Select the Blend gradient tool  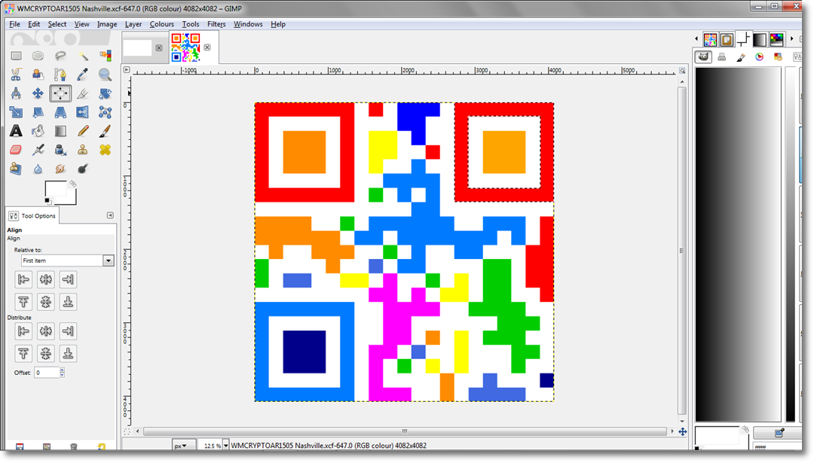click(60, 131)
